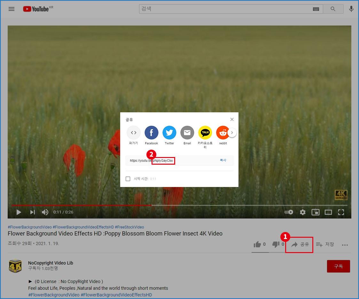Click the Twitter share icon

[169, 133]
